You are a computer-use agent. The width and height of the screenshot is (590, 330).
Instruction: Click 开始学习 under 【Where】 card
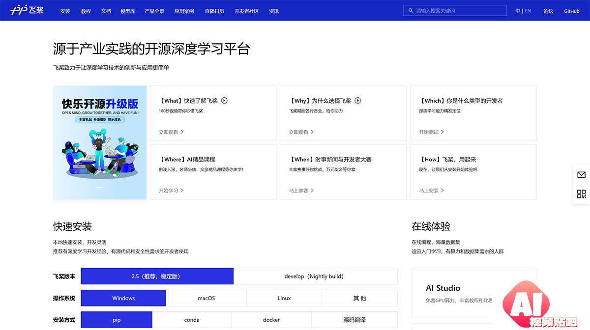171,191
